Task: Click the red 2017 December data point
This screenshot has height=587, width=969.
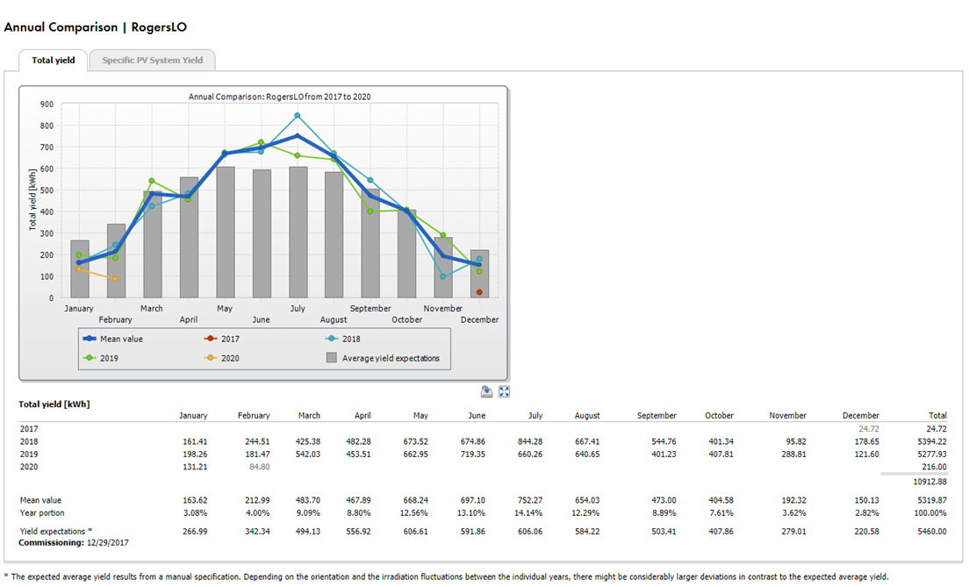Action: (479, 292)
